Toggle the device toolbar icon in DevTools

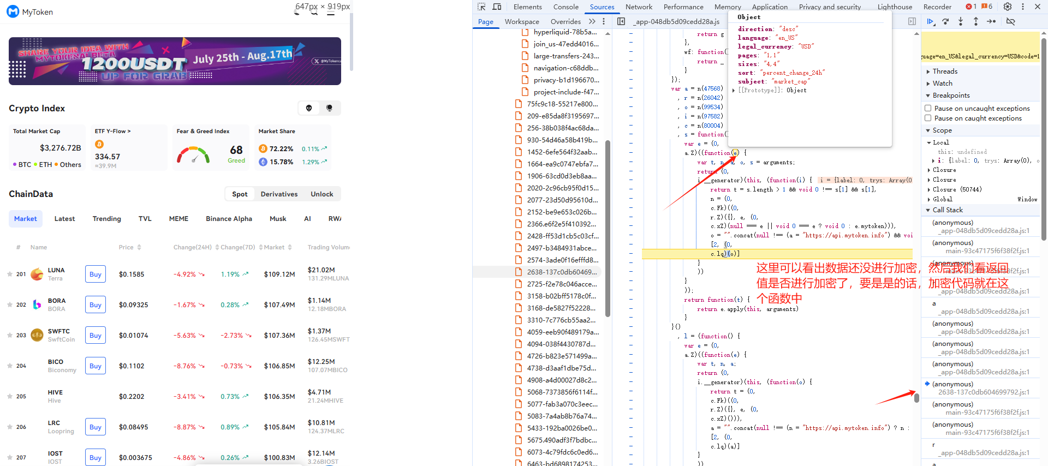click(497, 7)
